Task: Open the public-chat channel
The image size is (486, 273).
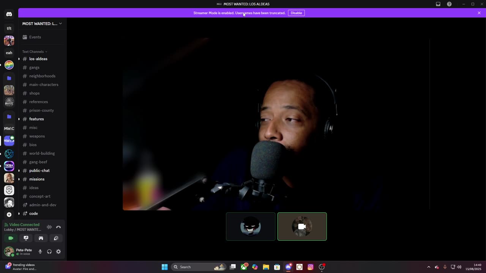Action: click(42, 171)
